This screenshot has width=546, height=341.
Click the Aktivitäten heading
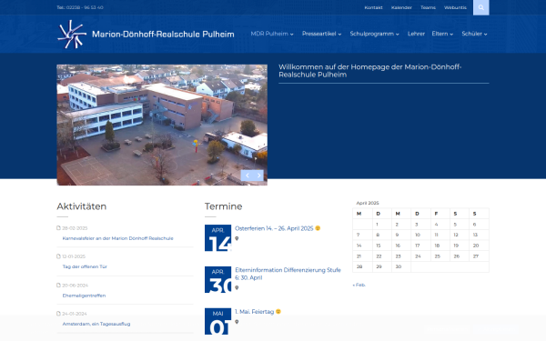(x=82, y=206)
